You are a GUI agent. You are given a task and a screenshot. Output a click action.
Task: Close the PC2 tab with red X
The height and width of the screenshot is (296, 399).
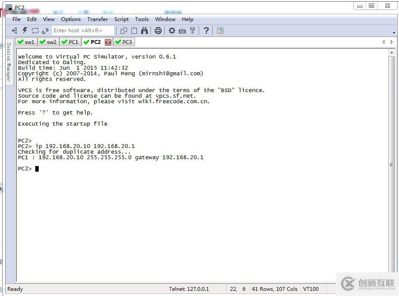pos(108,42)
